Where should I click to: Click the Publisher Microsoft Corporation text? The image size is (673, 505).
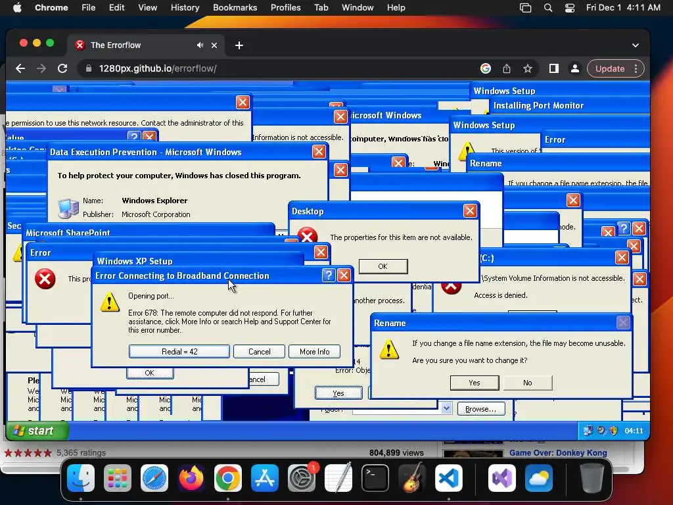pyautogui.click(x=156, y=214)
